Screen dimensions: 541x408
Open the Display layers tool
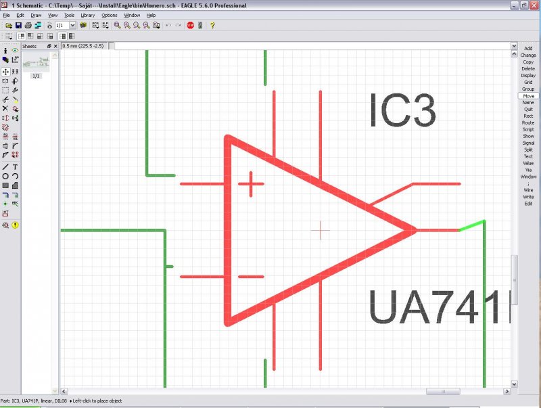tap(5, 60)
